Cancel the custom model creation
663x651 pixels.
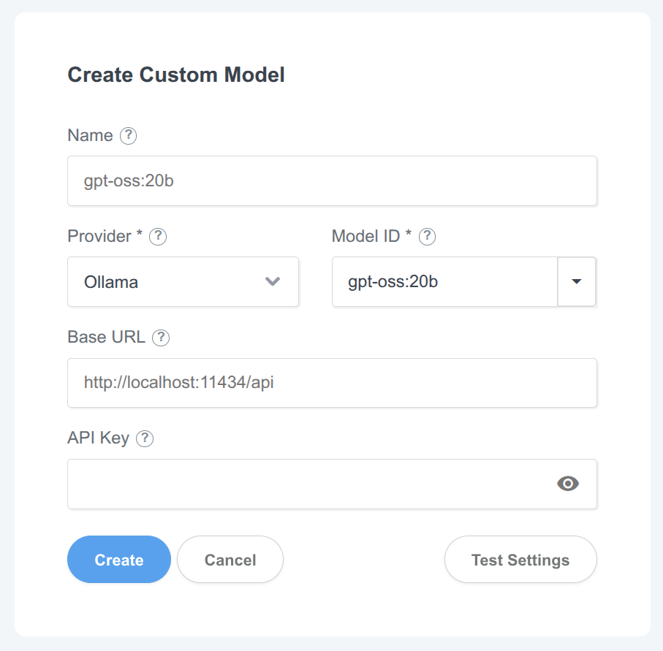(x=230, y=560)
